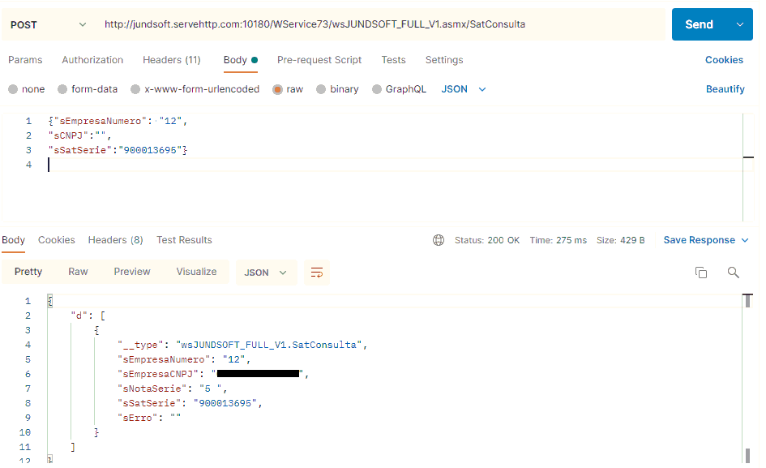Select the none body radio
The image size is (766, 468).
13,89
